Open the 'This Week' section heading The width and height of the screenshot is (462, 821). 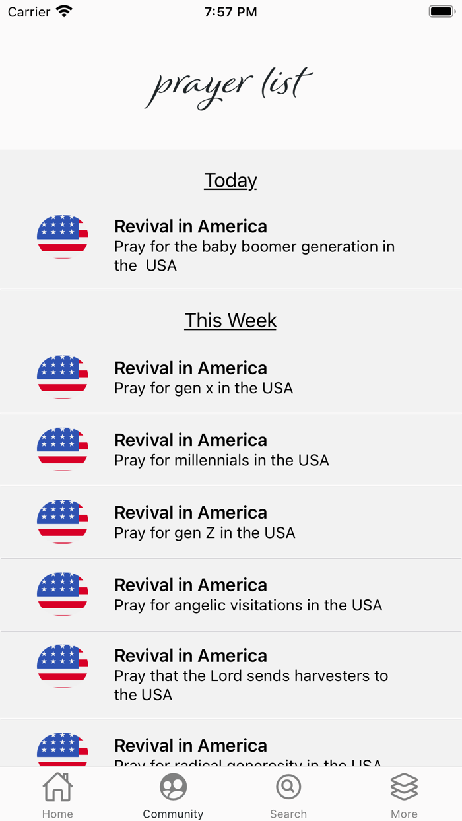click(230, 320)
